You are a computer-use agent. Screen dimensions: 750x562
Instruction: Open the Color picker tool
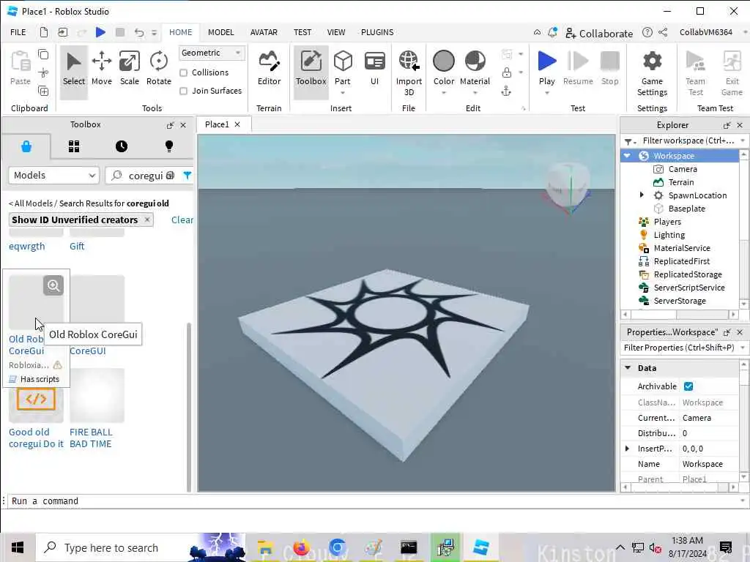(x=443, y=70)
